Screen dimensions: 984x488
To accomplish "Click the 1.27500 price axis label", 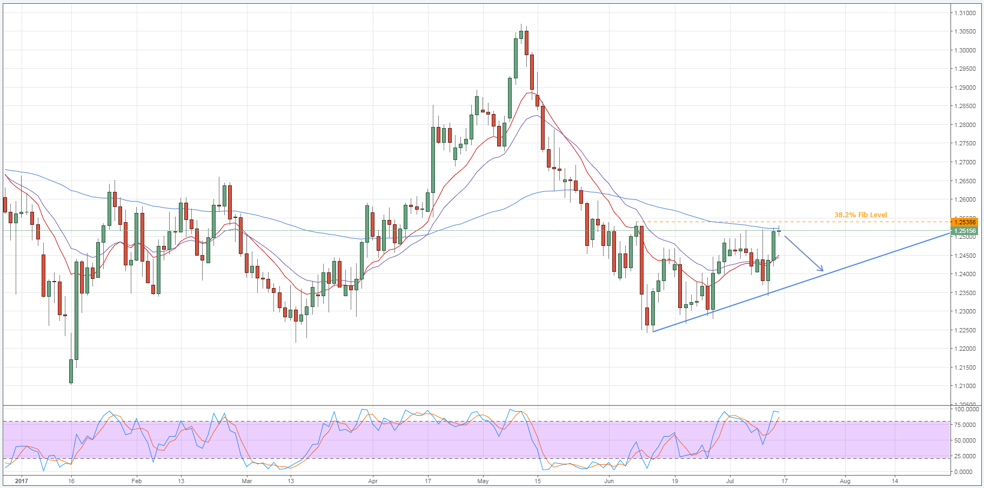I will click(965, 143).
